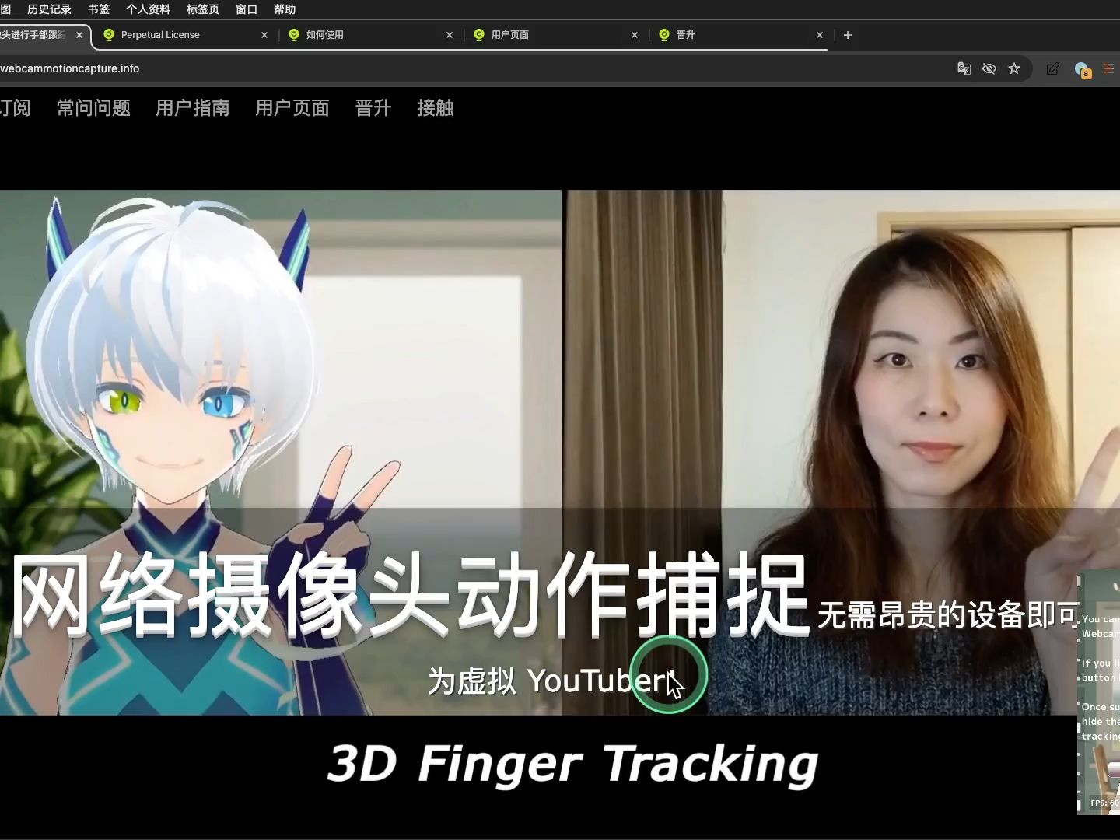Open the 帮助 menu
Image resolution: width=1120 pixels, height=840 pixels.
(x=285, y=9)
